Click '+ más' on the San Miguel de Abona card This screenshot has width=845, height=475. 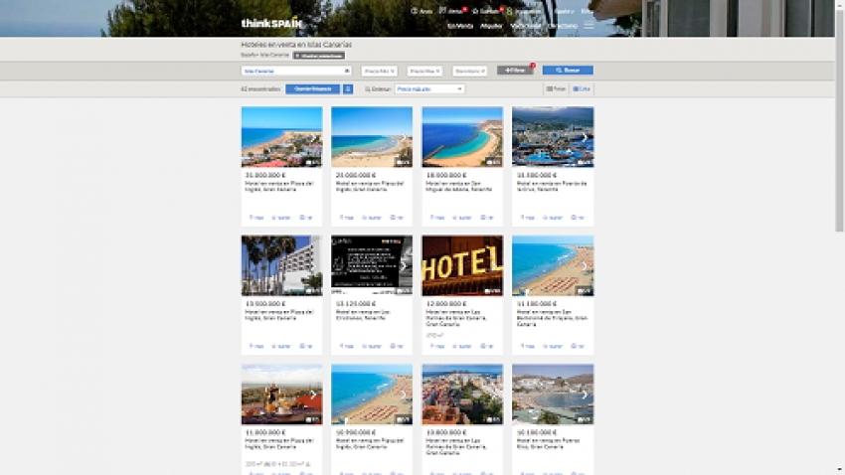[437, 218]
